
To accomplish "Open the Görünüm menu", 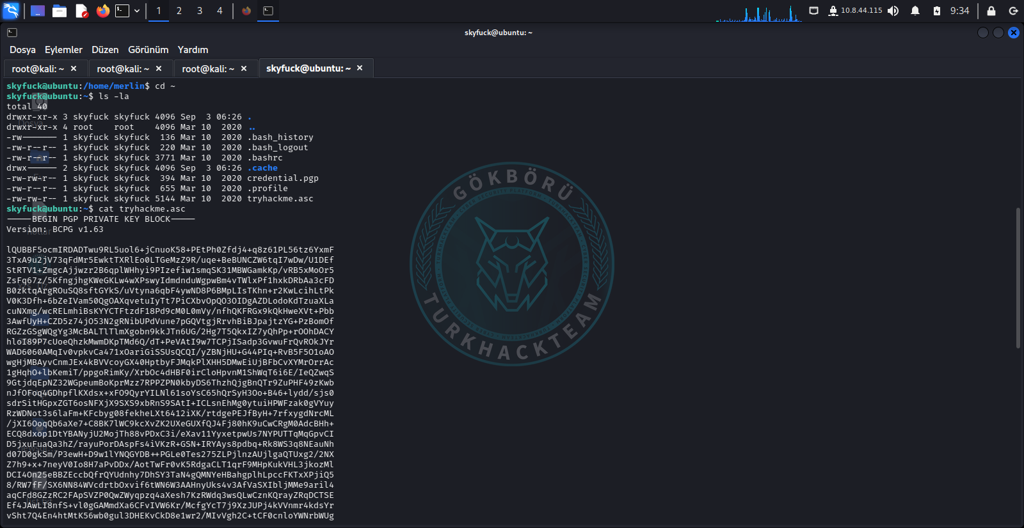I will [x=148, y=50].
